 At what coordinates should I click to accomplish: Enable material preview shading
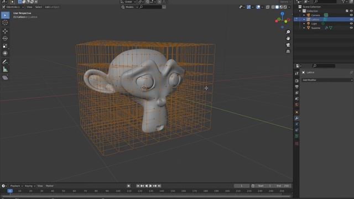tap(281, 7)
